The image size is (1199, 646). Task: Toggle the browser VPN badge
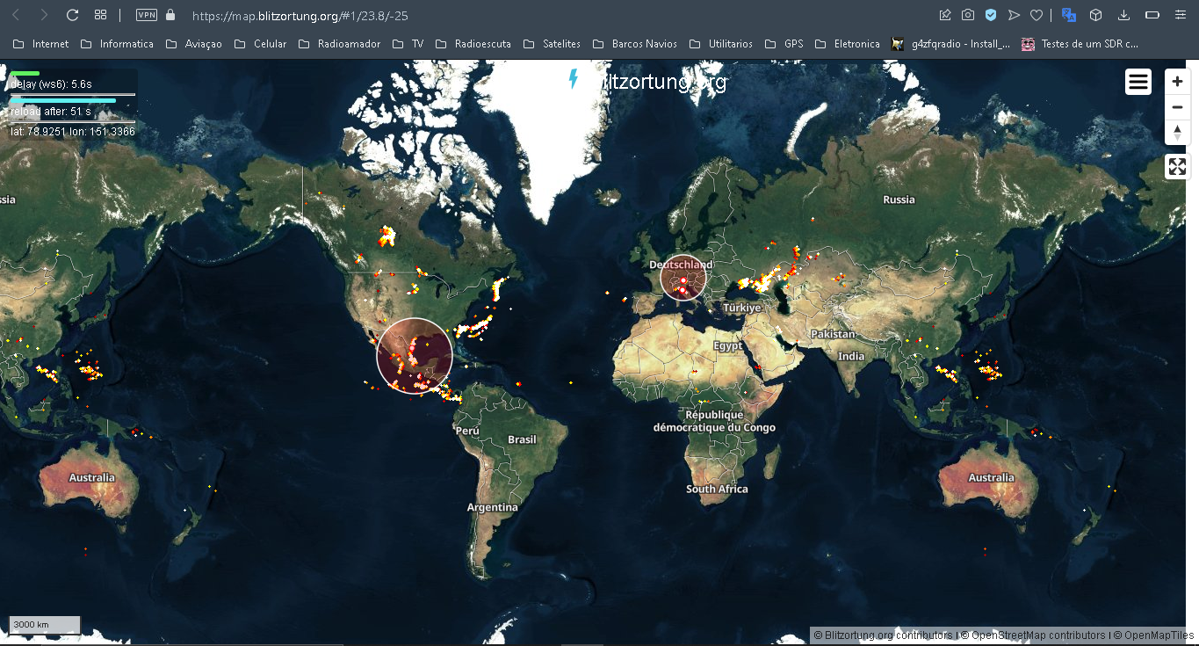[147, 15]
